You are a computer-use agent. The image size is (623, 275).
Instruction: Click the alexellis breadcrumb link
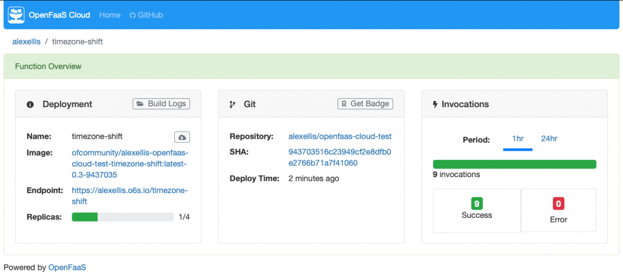click(x=26, y=41)
